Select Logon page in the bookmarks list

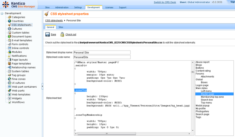pyautogui.click(x=202, y=85)
